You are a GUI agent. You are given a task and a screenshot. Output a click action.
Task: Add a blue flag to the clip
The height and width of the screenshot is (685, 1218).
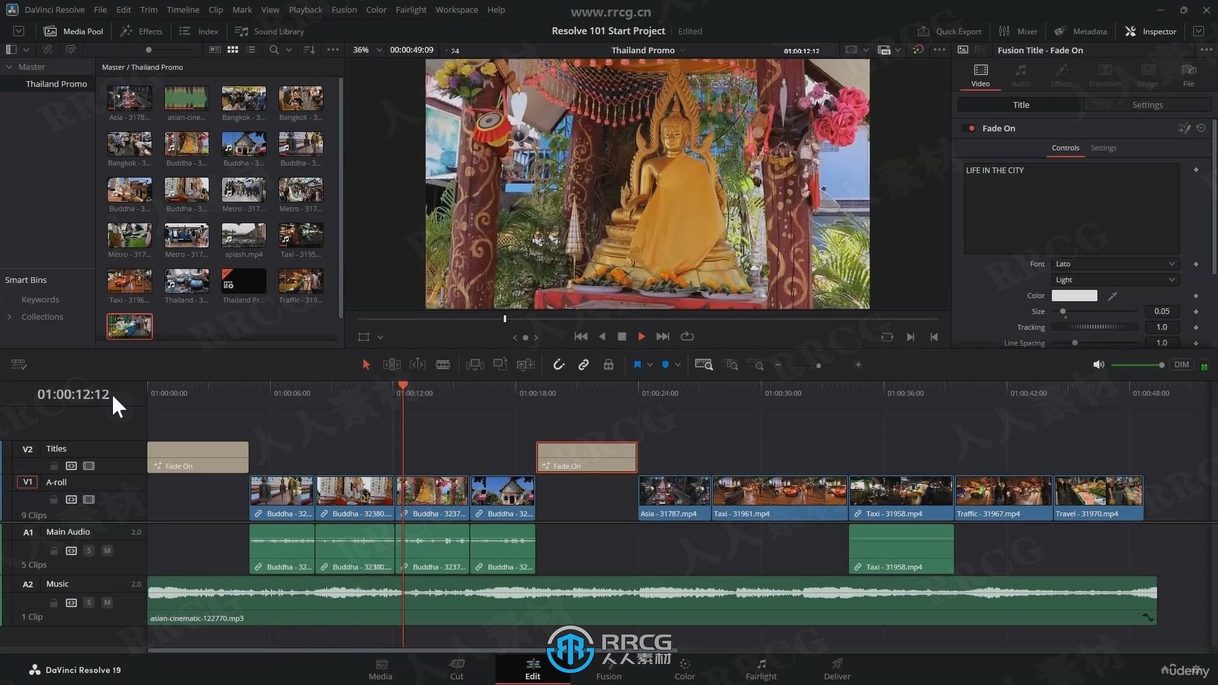coord(638,365)
